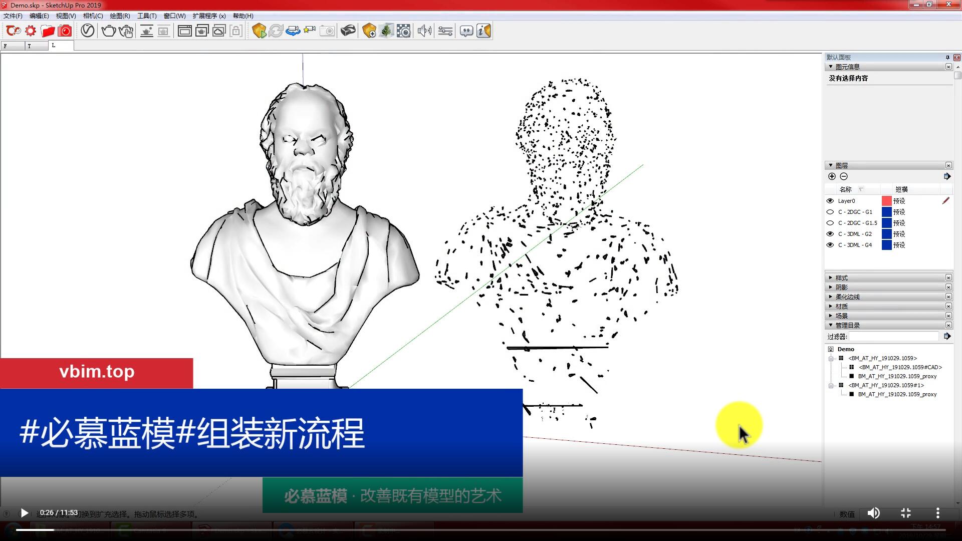Click the 过滤器 filter input field
962x541 pixels.
pos(893,337)
